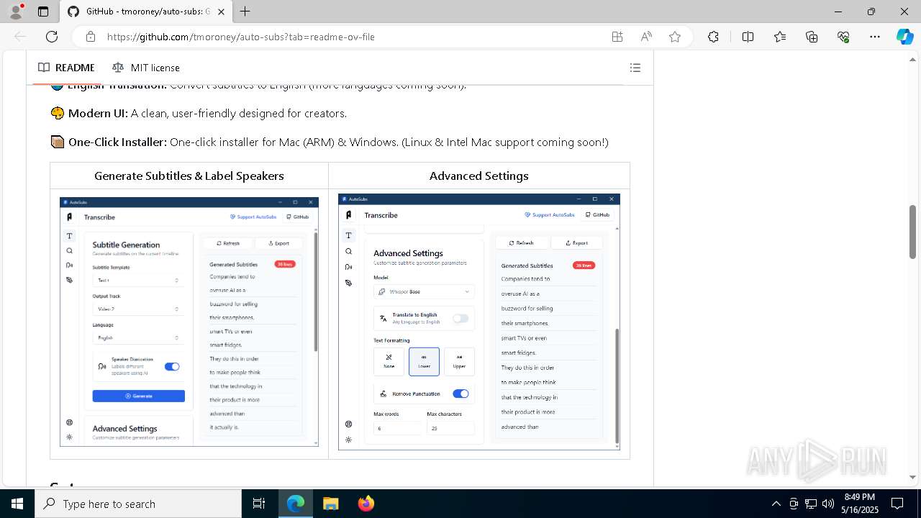
Task: Click the 'Advanced Settings' table column header
Action: pos(479,176)
